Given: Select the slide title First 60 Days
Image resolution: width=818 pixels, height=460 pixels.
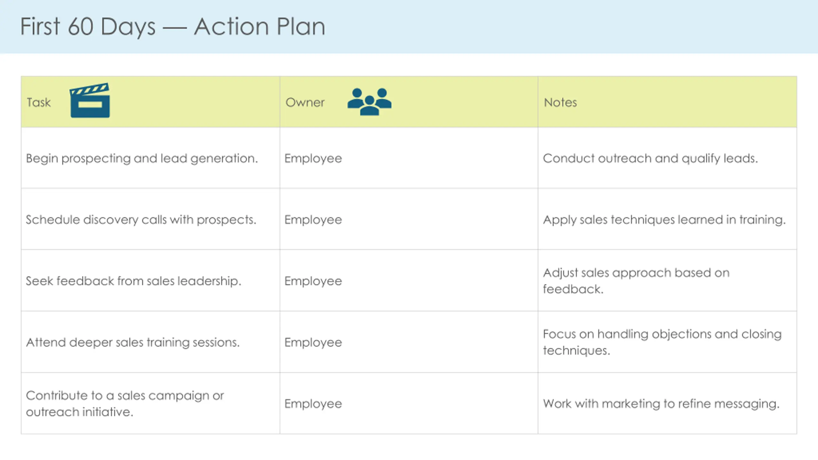Looking at the screenshot, I should 173,27.
